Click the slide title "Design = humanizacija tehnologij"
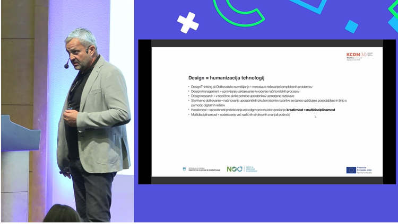The width and height of the screenshot is (398, 224). point(226,77)
